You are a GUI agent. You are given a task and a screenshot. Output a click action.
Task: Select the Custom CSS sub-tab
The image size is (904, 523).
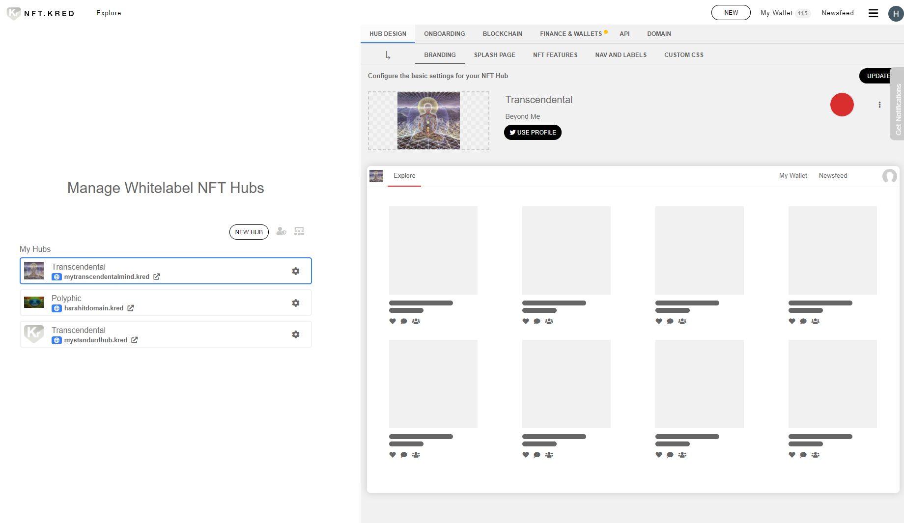pos(683,55)
